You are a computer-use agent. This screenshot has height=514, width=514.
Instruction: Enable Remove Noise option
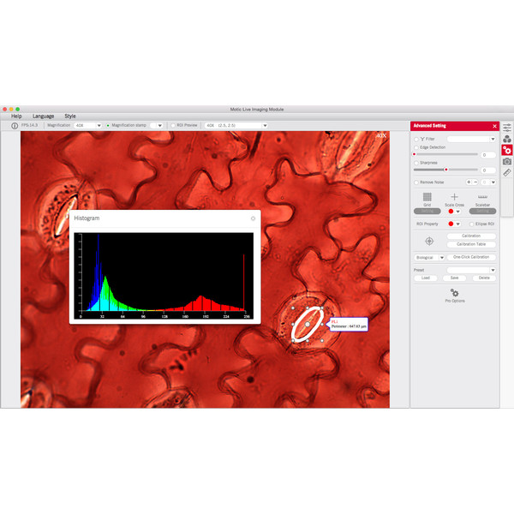(416, 182)
